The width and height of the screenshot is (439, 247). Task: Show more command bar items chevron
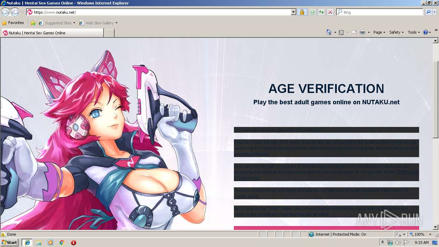click(x=436, y=30)
